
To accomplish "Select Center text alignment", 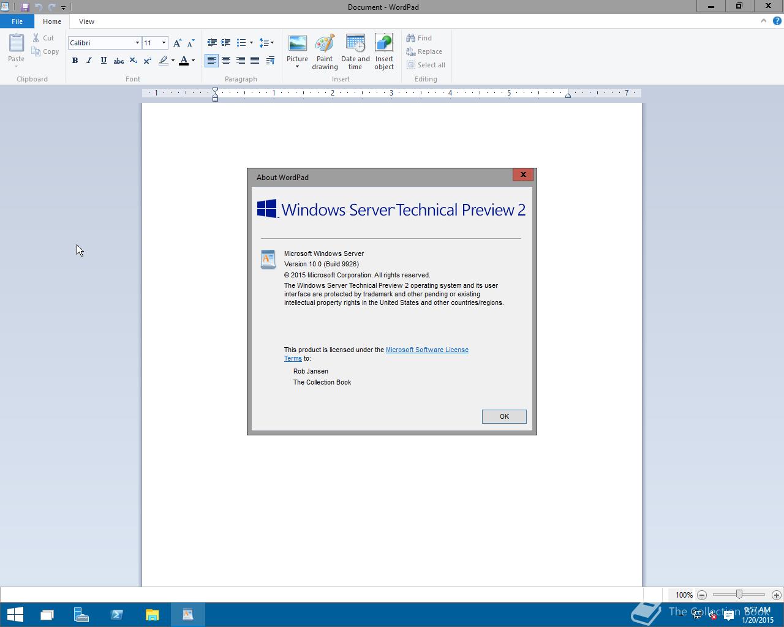I will tap(226, 61).
